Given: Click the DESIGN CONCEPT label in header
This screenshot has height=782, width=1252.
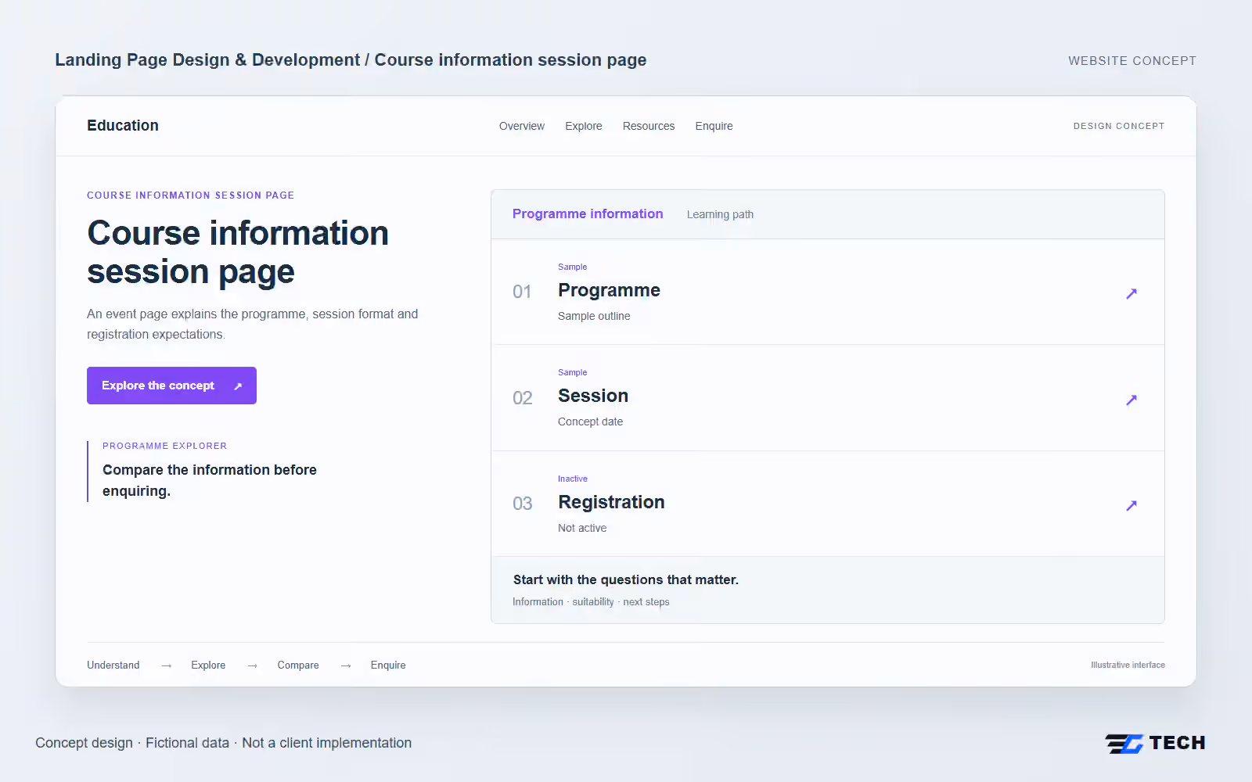Looking at the screenshot, I should [x=1119, y=126].
